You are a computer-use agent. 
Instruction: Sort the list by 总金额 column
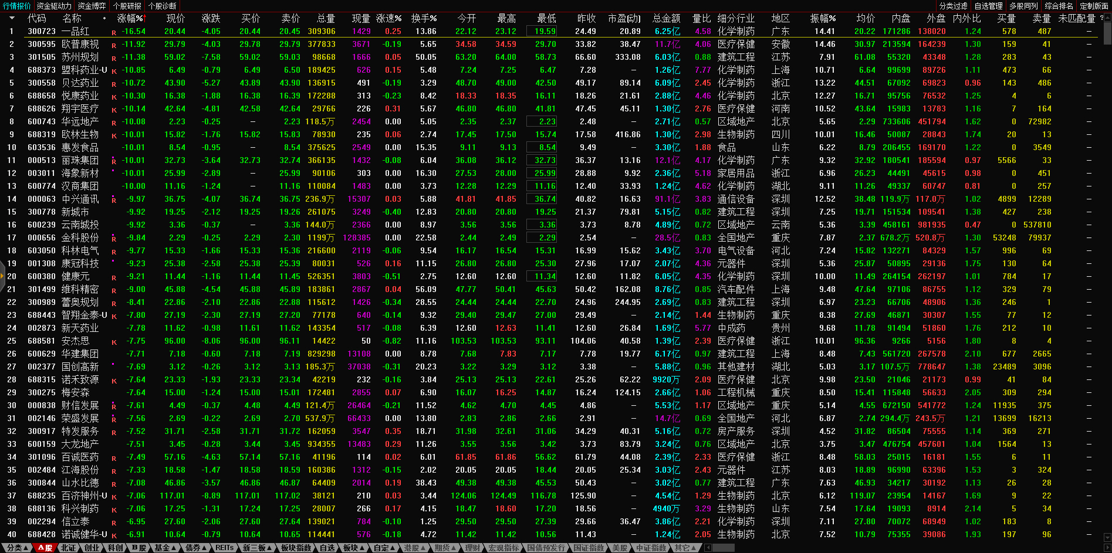tap(666, 18)
